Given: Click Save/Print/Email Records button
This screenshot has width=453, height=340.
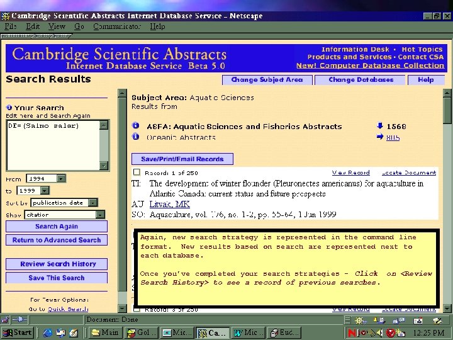Looking at the screenshot, I should point(182,159).
